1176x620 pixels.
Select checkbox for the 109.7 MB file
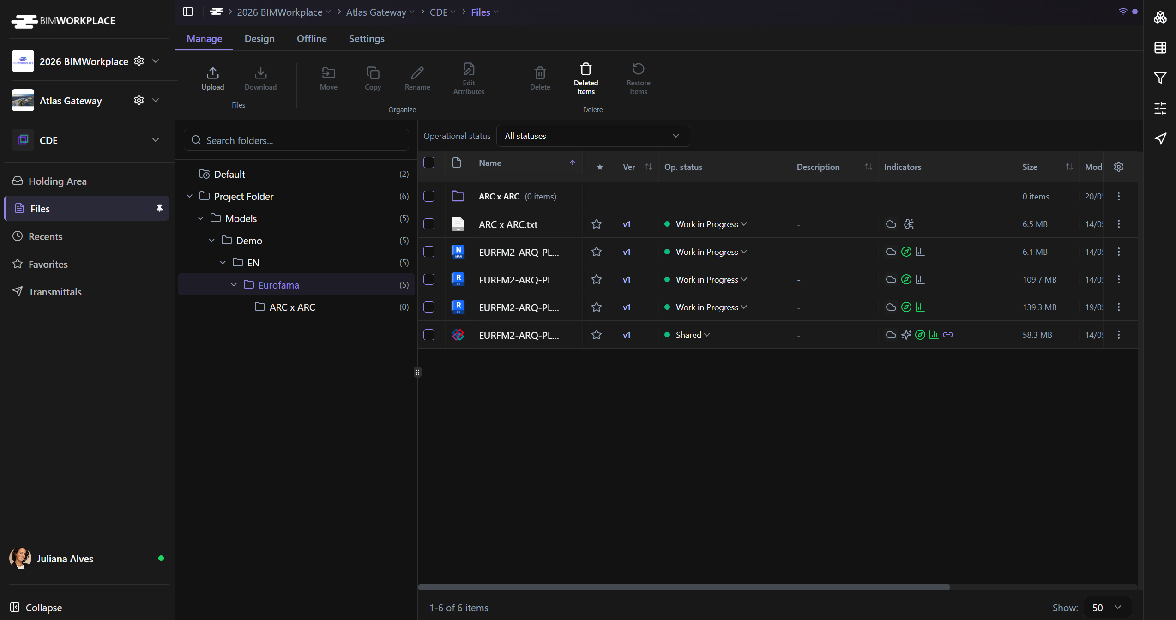pos(429,279)
